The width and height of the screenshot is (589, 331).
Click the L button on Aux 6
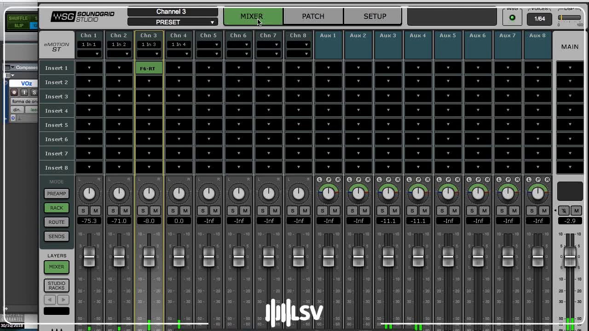(x=469, y=180)
